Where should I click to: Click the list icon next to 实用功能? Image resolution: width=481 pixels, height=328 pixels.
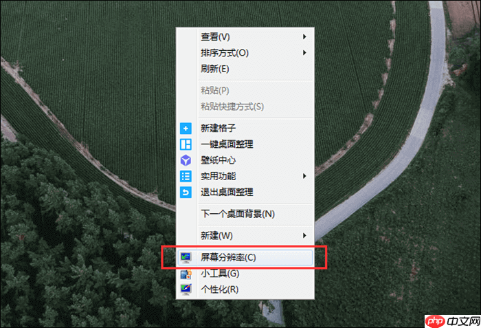pyautogui.click(x=186, y=176)
